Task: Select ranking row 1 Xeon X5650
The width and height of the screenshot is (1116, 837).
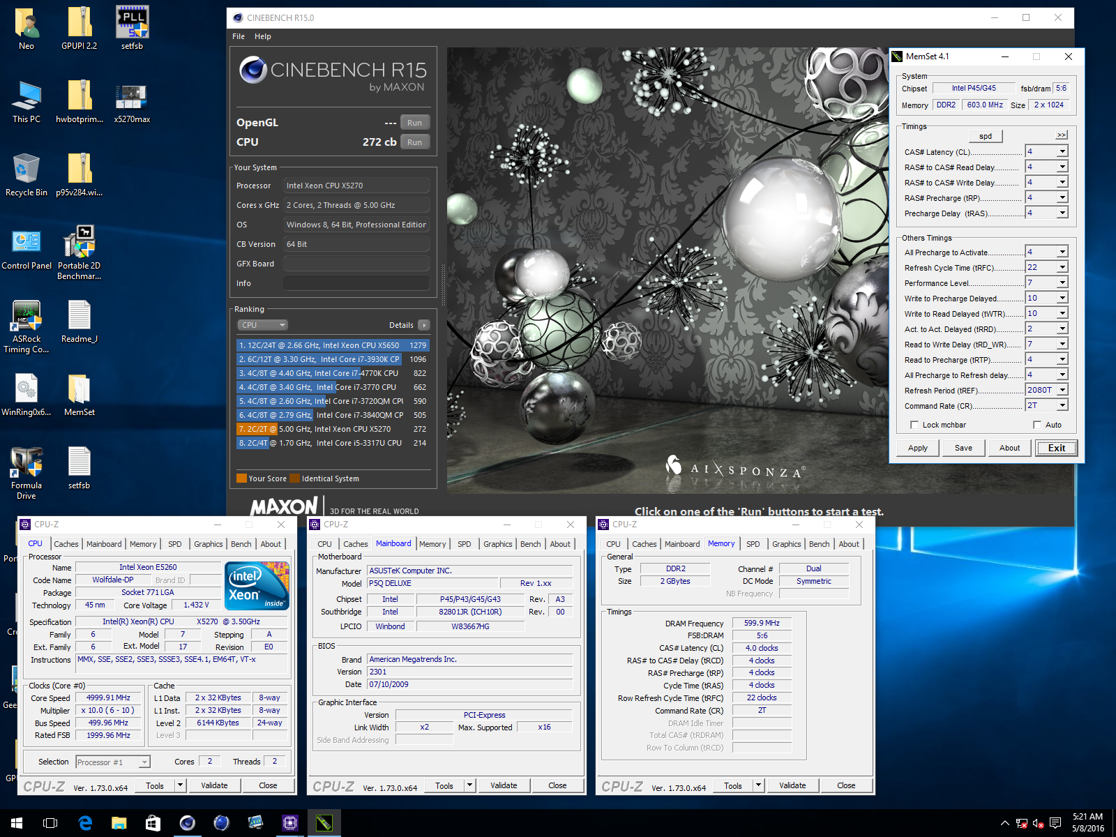Action: coord(333,345)
